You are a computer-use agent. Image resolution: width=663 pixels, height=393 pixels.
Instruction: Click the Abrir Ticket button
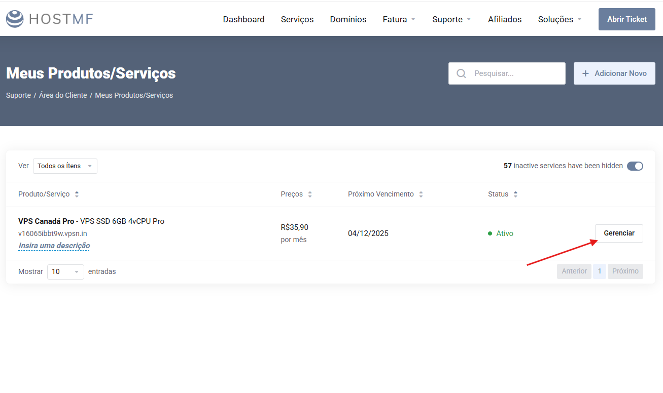[626, 19]
